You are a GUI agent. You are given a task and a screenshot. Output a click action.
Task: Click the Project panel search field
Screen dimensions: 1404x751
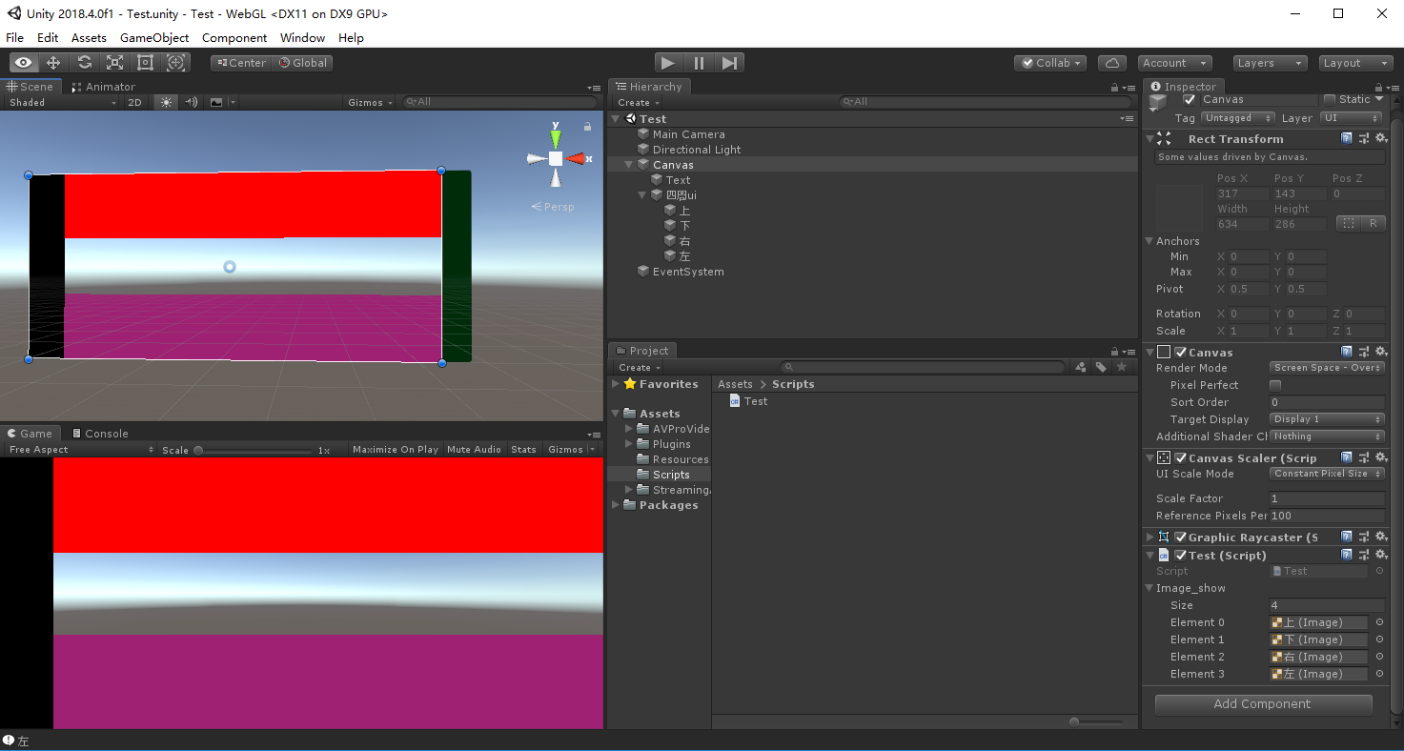click(x=920, y=366)
